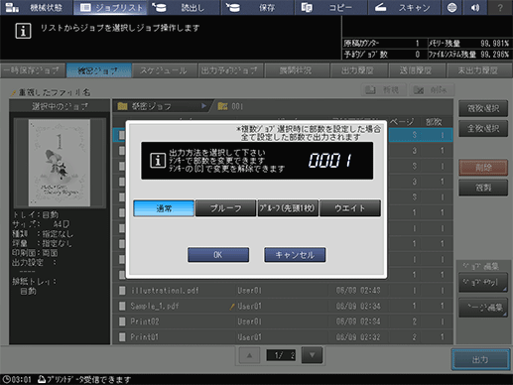Click the 新規 new folder button
This screenshot has width=513, height=385.
coord(384,89)
